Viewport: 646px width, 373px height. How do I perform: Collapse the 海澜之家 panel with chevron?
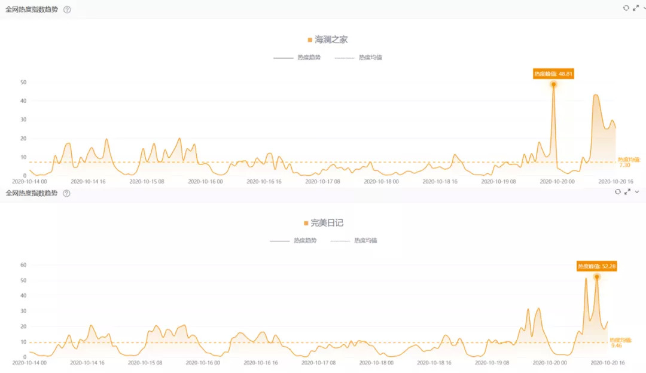644,8
